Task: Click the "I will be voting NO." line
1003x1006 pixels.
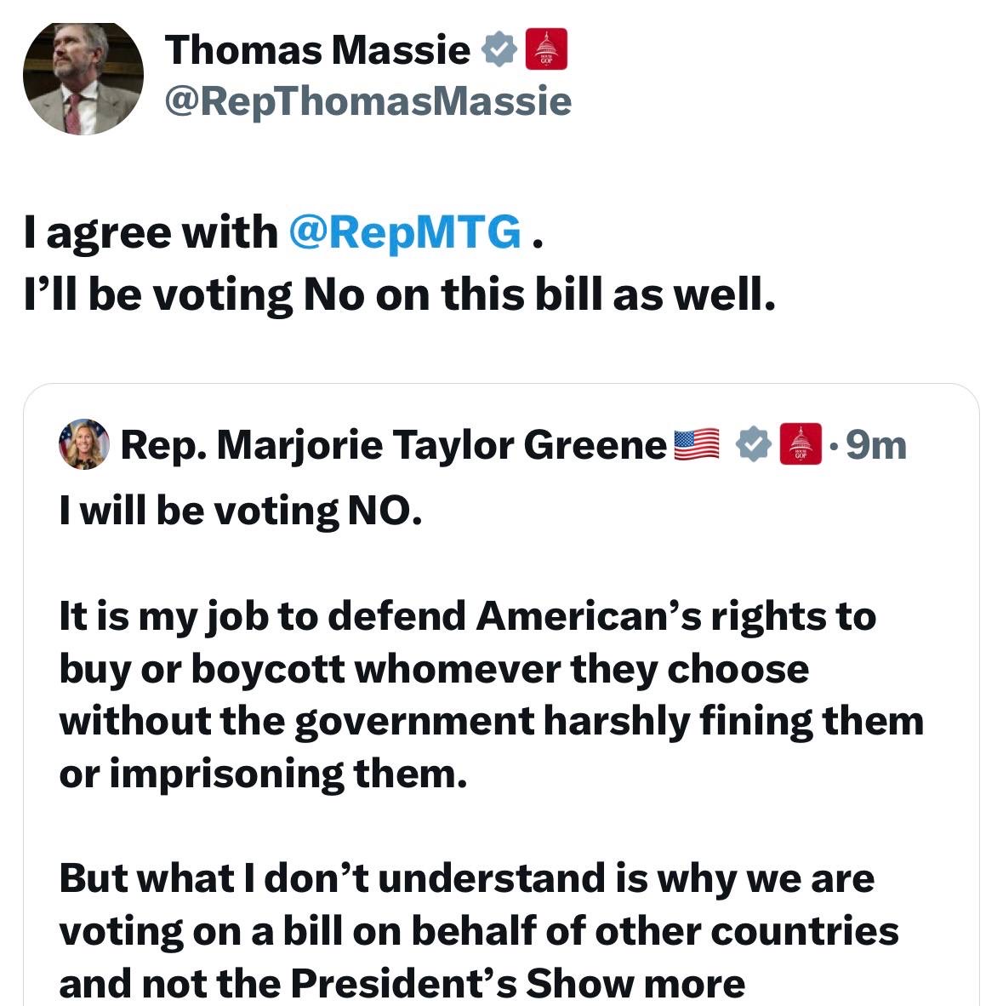Action: pyautogui.click(x=241, y=512)
